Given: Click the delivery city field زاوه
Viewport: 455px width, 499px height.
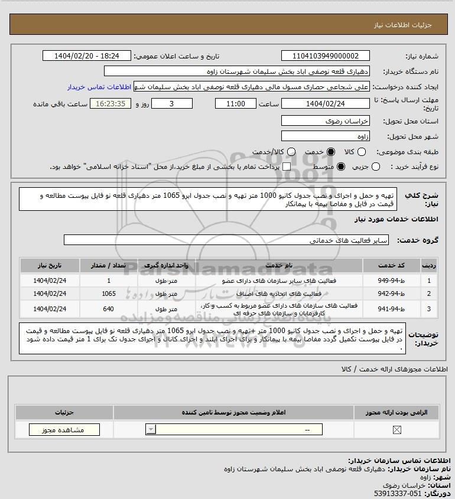Looking at the screenshot, I should pyautogui.click(x=326, y=136).
